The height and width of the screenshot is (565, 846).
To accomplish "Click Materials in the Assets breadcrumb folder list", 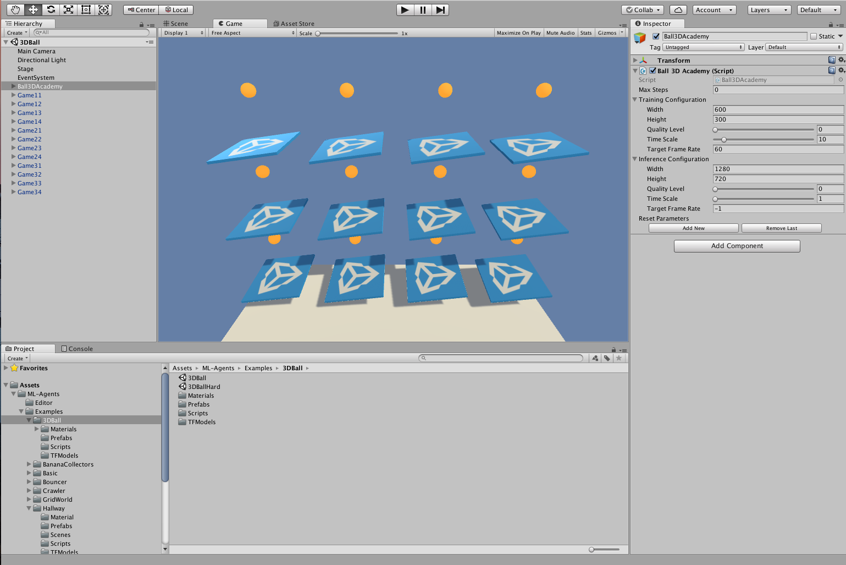I will (196, 396).
